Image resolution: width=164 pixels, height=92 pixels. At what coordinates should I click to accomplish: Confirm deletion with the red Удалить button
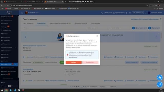74,62
